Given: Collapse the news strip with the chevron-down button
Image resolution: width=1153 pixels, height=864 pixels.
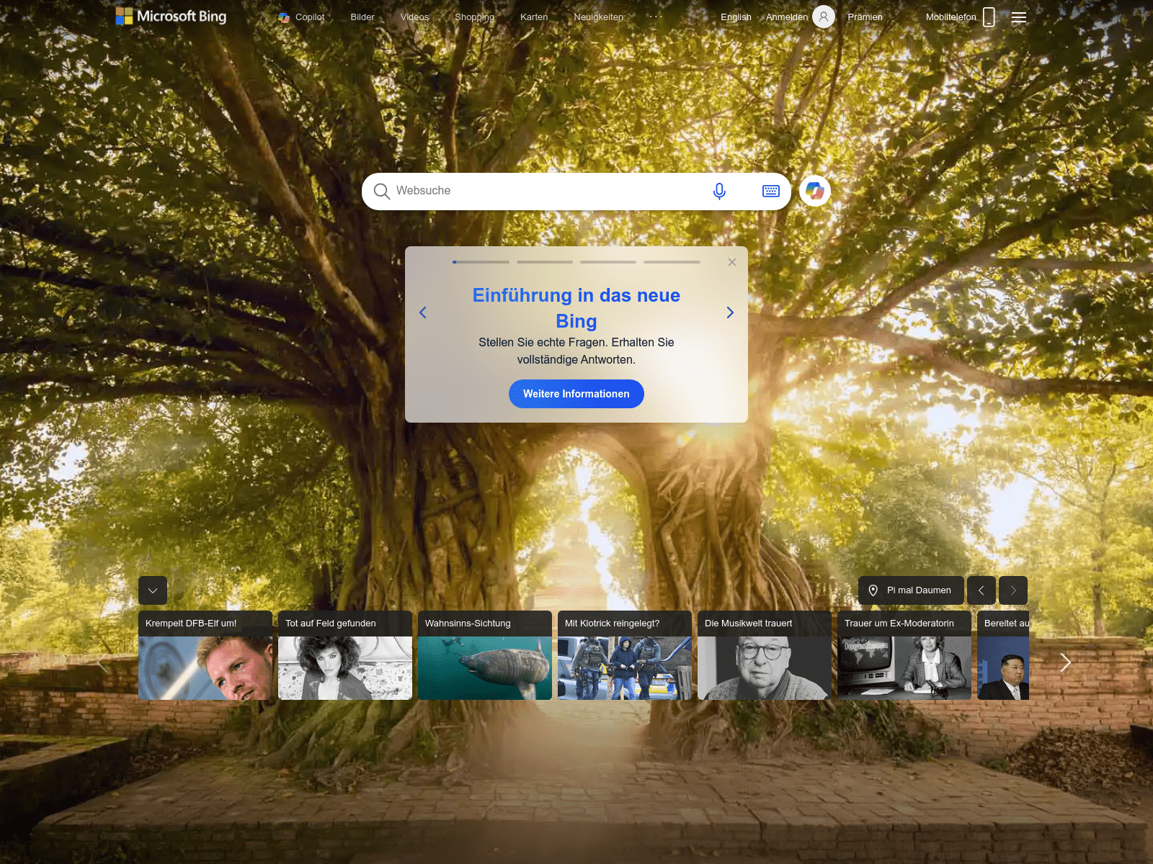Looking at the screenshot, I should click(x=153, y=590).
